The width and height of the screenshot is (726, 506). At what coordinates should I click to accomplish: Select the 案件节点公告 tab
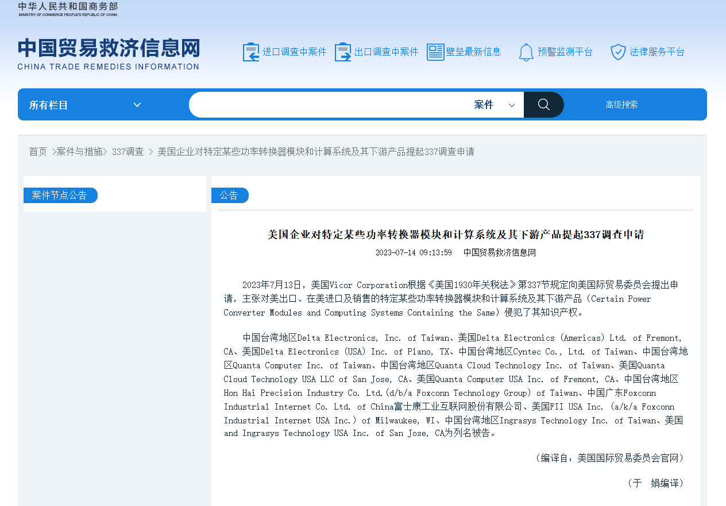click(60, 195)
